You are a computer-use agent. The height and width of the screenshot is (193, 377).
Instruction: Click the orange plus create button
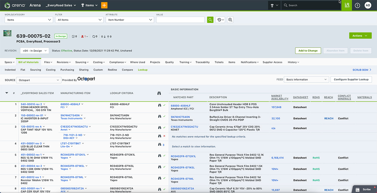click(x=104, y=5)
